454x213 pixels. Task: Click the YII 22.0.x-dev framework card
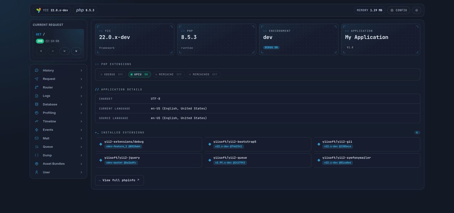[135, 39]
